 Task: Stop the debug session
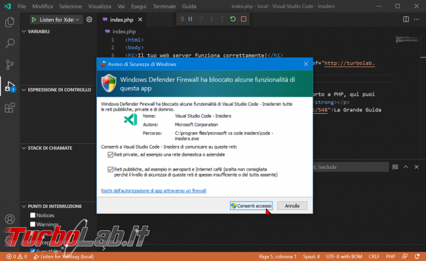(244, 19)
